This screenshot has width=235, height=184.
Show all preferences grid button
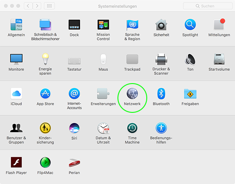click(49, 6)
